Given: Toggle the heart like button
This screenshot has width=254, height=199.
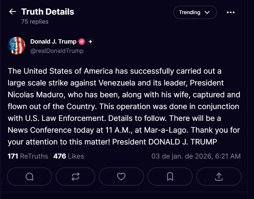Looking at the screenshot, I should point(121,177).
